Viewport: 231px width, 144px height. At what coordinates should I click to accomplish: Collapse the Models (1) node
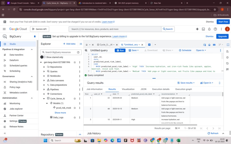[47, 103]
